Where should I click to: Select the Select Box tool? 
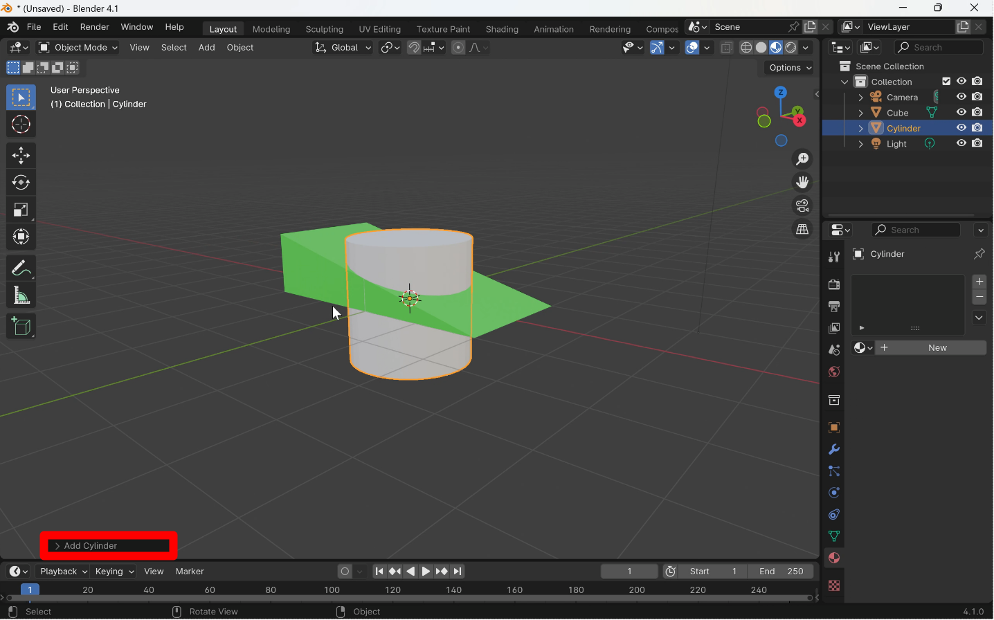(x=21, y=98)
